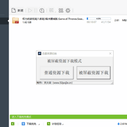Click the 被屏蔽资源下载模式 label in the dialog
This screenshot has width=127, height=127.
click(65, 61)
